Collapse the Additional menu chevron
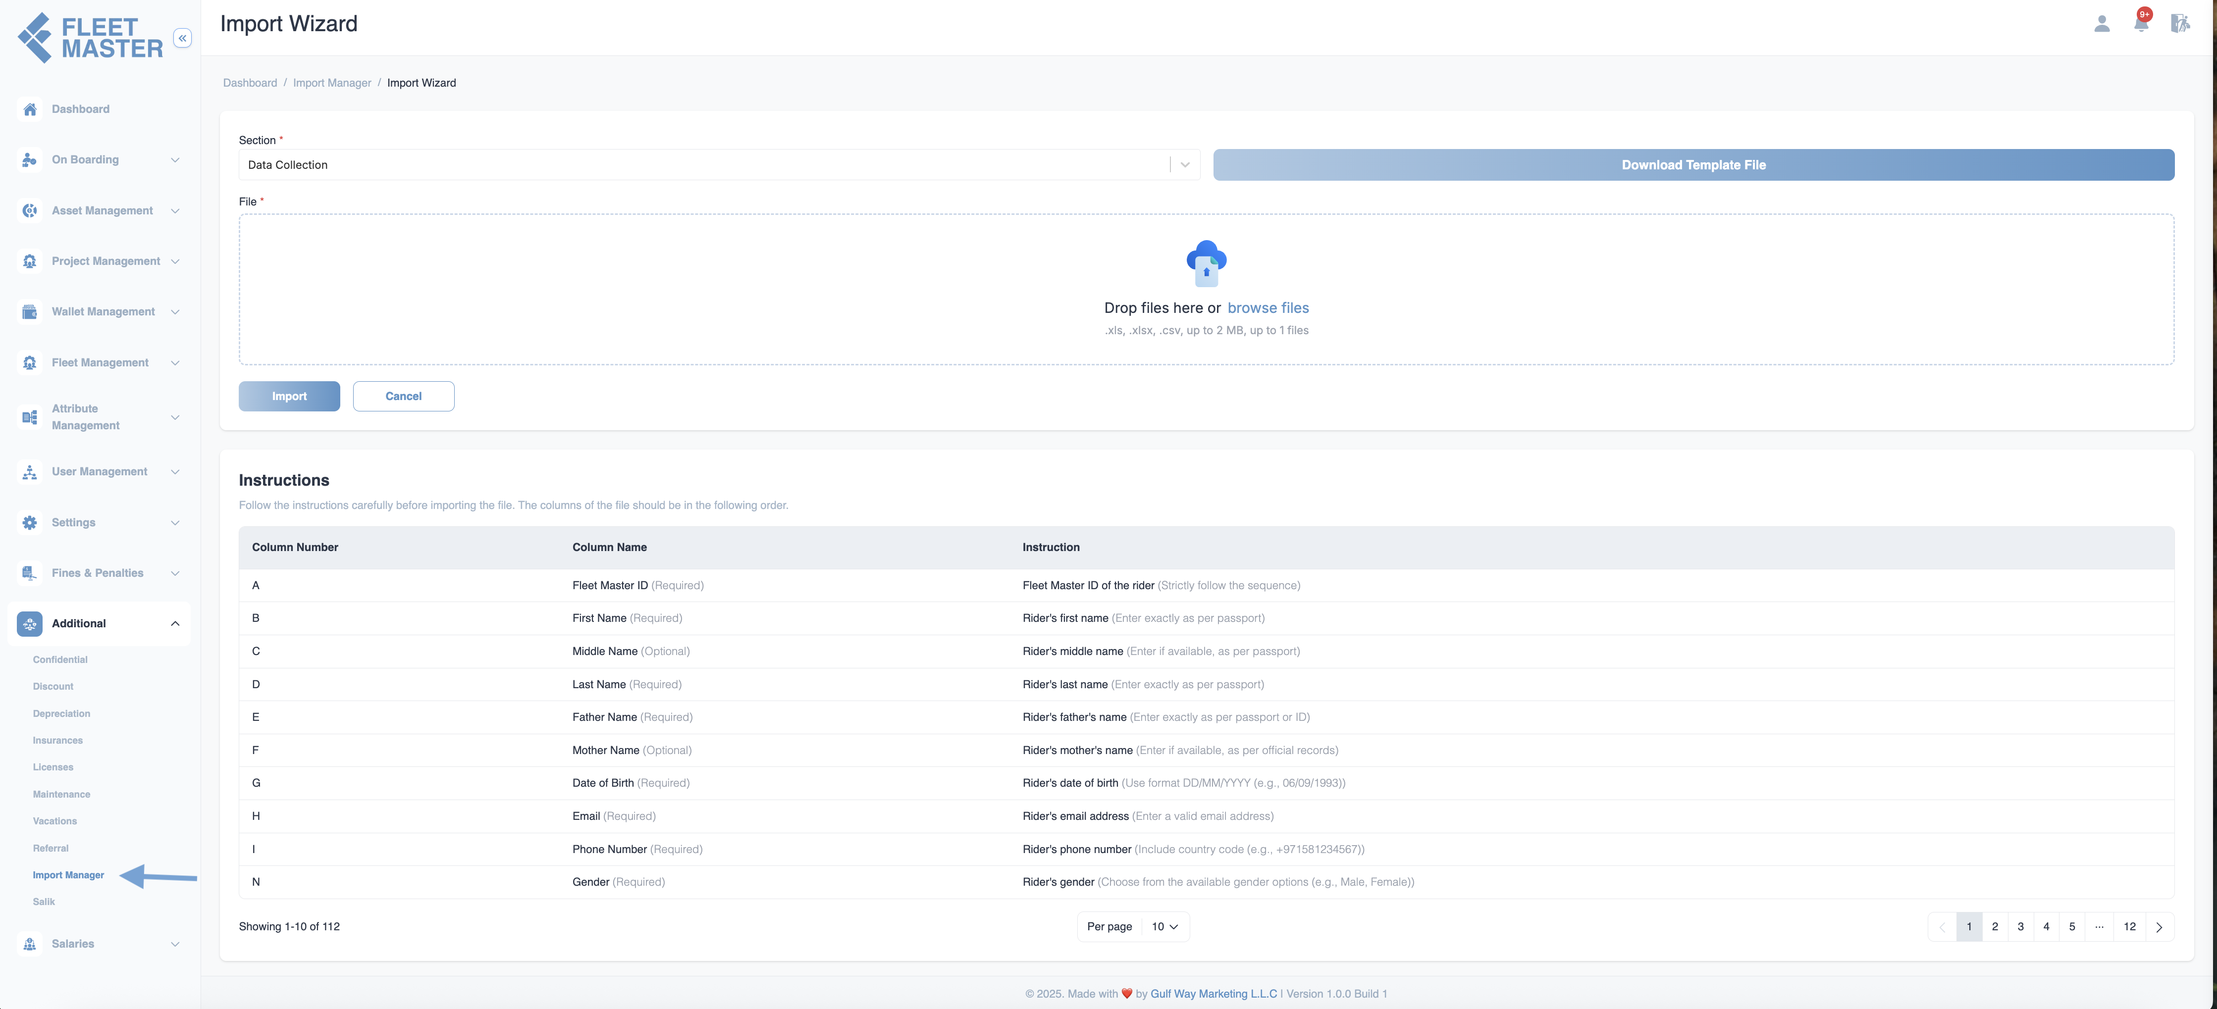2217x1009 pixels. pyautogui.click(x=175, y=624)
